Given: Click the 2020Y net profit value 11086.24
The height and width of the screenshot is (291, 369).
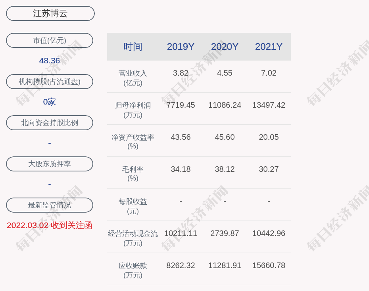Looking at the screenshot, I should pyautogui.click(x=225, y=105).
